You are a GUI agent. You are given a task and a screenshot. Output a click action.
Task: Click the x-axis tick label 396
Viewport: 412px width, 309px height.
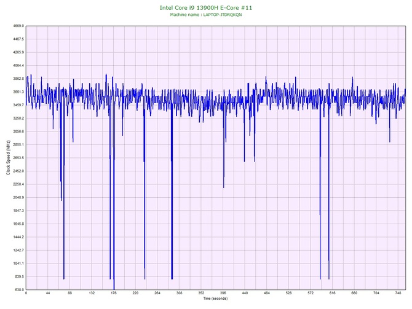[223, 293]
